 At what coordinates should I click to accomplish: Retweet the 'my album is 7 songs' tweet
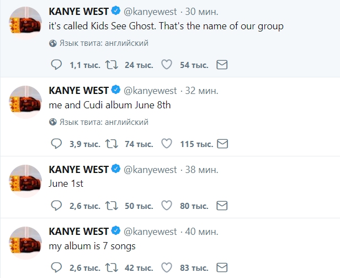pyautogui.click(x=111, y=268)
